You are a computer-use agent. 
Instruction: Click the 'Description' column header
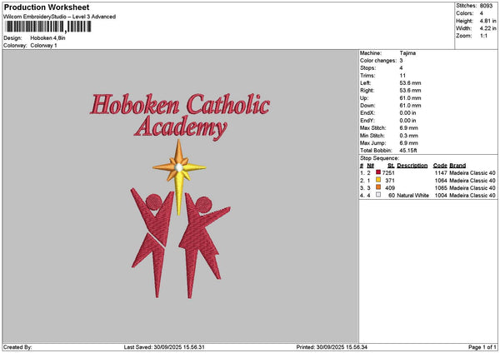tap(412, 166)
